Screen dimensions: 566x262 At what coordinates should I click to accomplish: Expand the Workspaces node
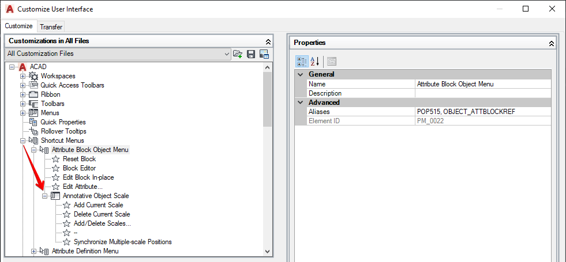23,76
